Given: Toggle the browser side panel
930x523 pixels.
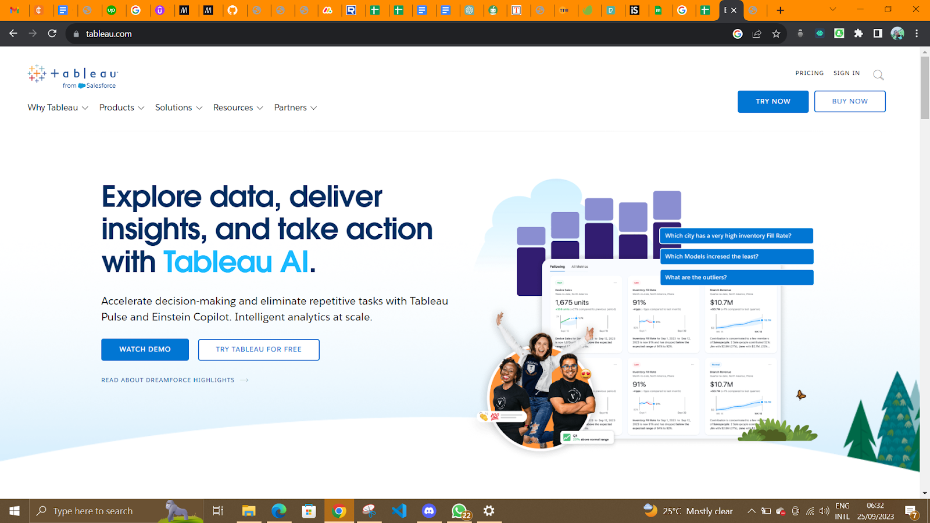Looking at the screenshot, I should [878, 34].
